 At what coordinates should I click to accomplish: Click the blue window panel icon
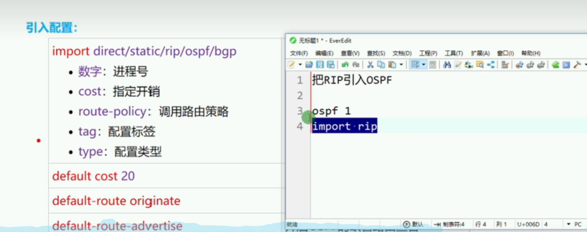tap(566, 65)
